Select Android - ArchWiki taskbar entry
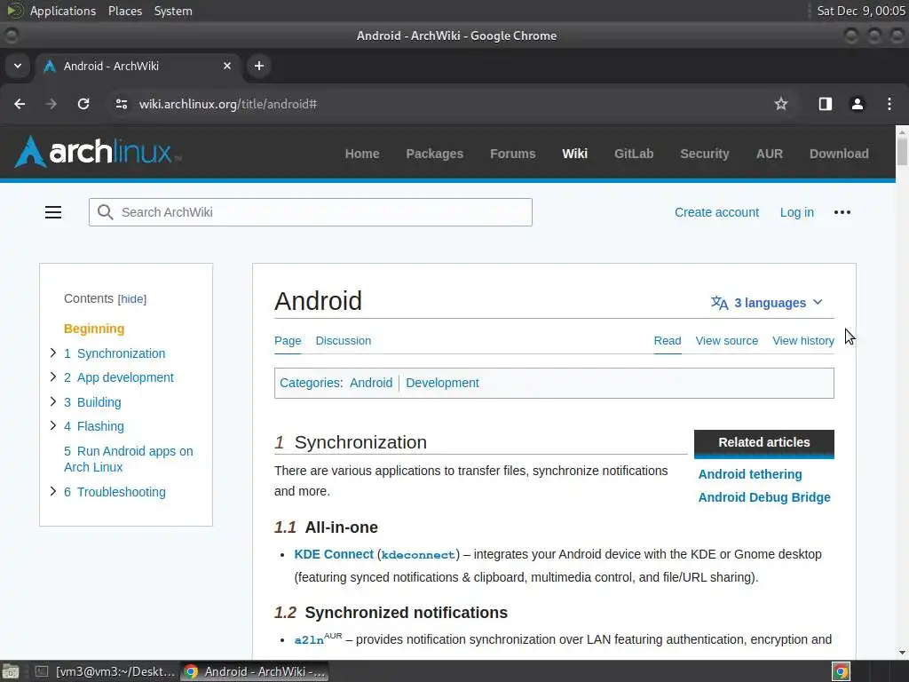909x682 pixels. tap(255, 671)
